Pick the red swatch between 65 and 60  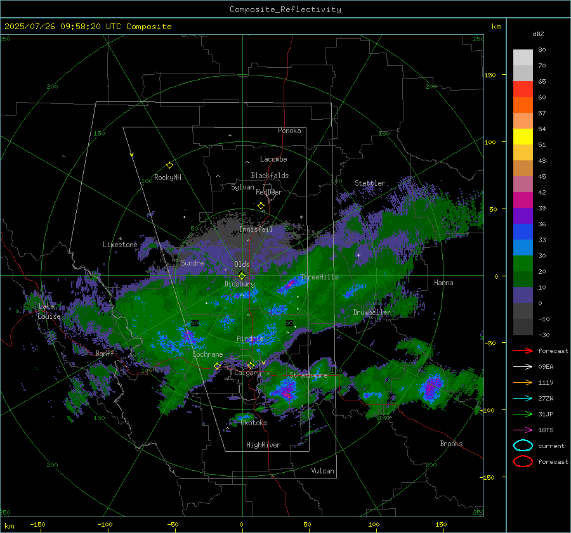523,89
